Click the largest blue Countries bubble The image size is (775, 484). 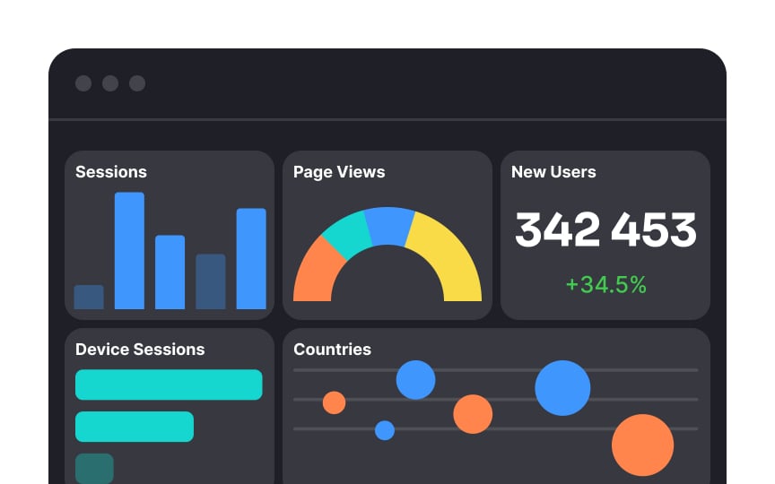click(x=562, y=388)
